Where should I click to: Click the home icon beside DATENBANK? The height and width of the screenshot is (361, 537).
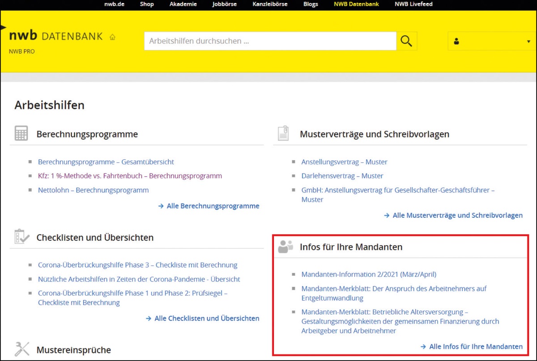112,37
